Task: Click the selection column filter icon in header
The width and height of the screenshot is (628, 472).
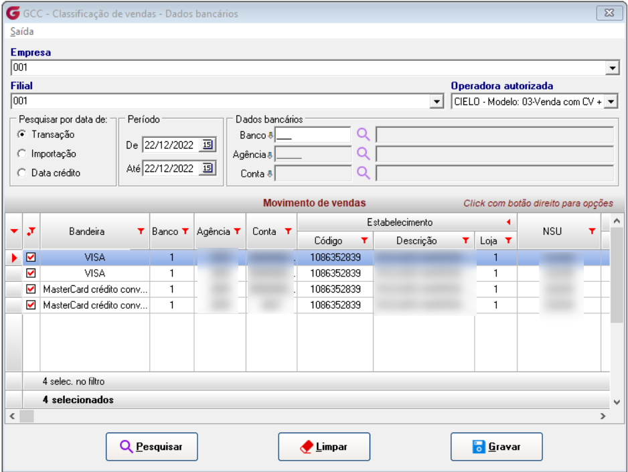Action: click(x=31, y=232)
